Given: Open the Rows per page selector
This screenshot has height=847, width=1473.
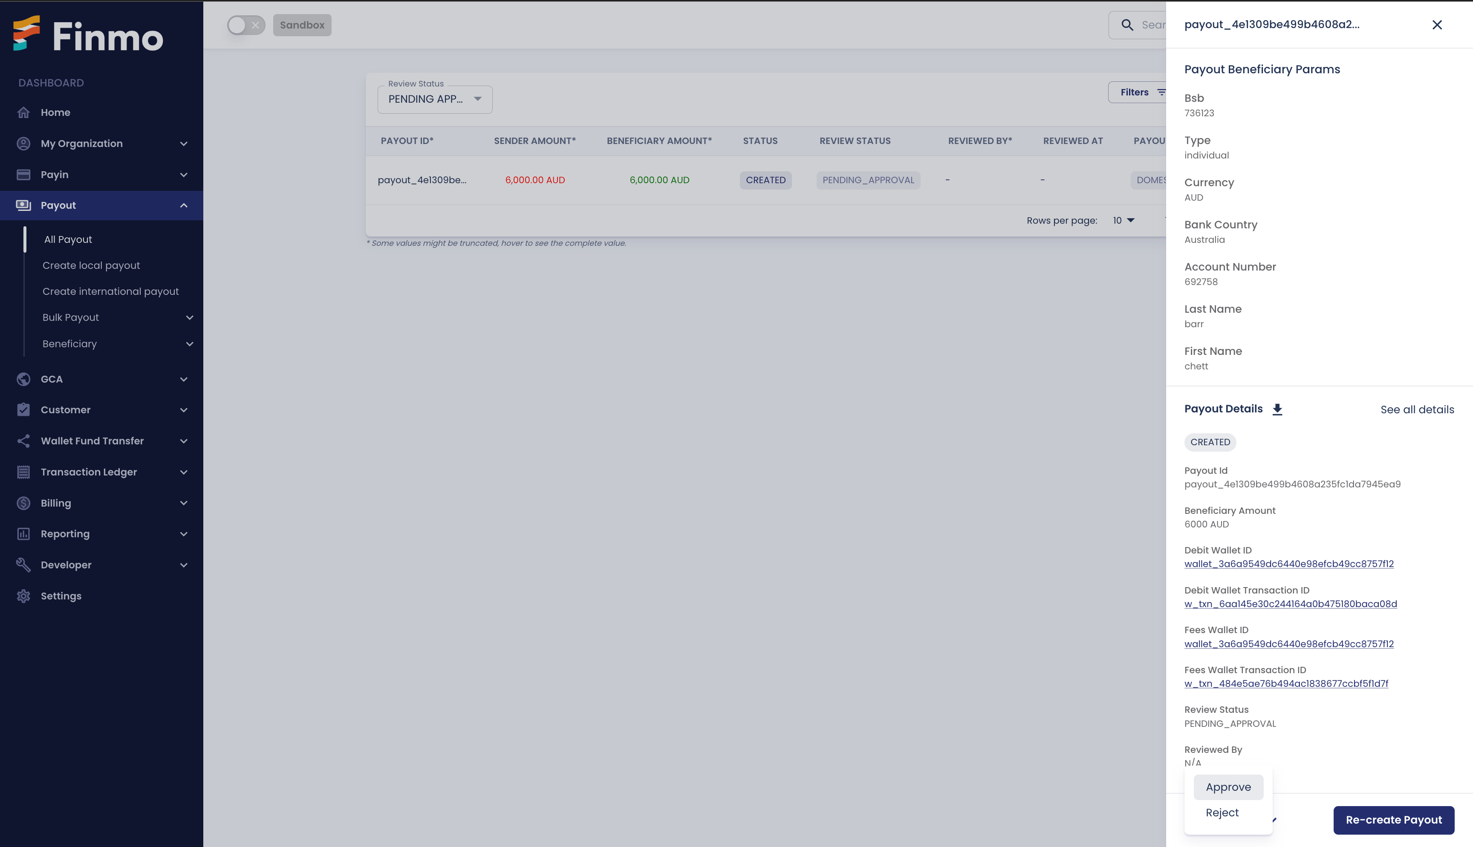Looking at the screenshot, I should coord(1123,220).
